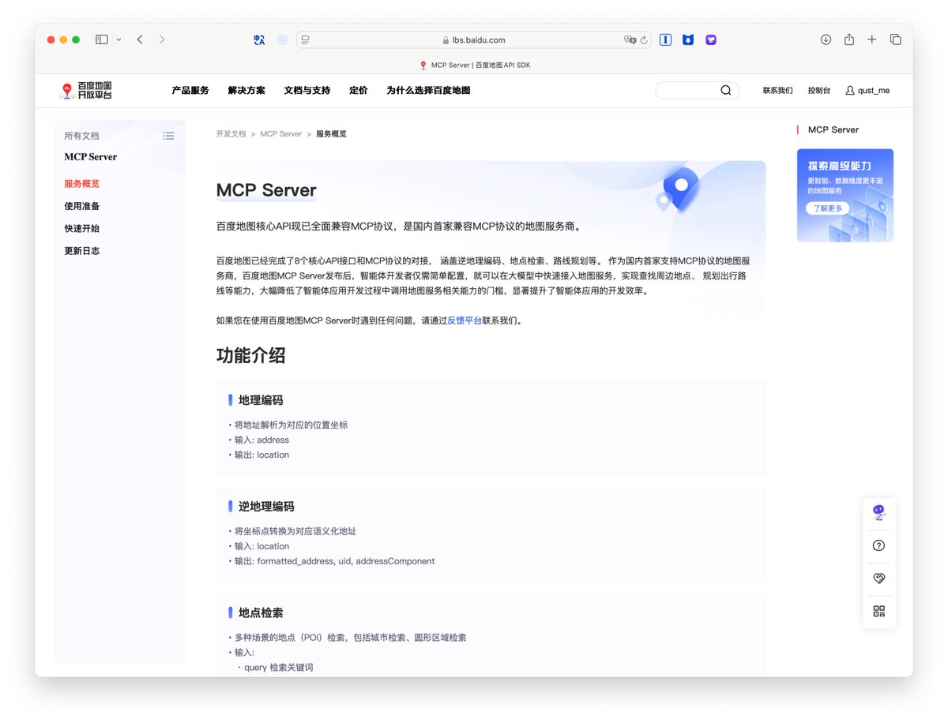
Task: Click the page translation icon in the address bar
Action: pyautogui.click(x=630, y=39)
